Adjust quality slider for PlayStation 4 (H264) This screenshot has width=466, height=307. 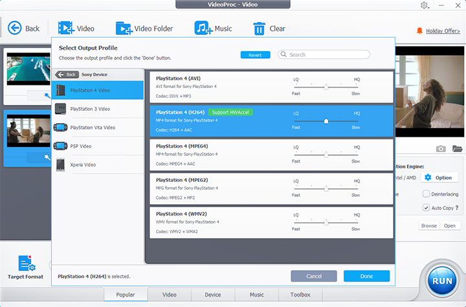[326, 121]
